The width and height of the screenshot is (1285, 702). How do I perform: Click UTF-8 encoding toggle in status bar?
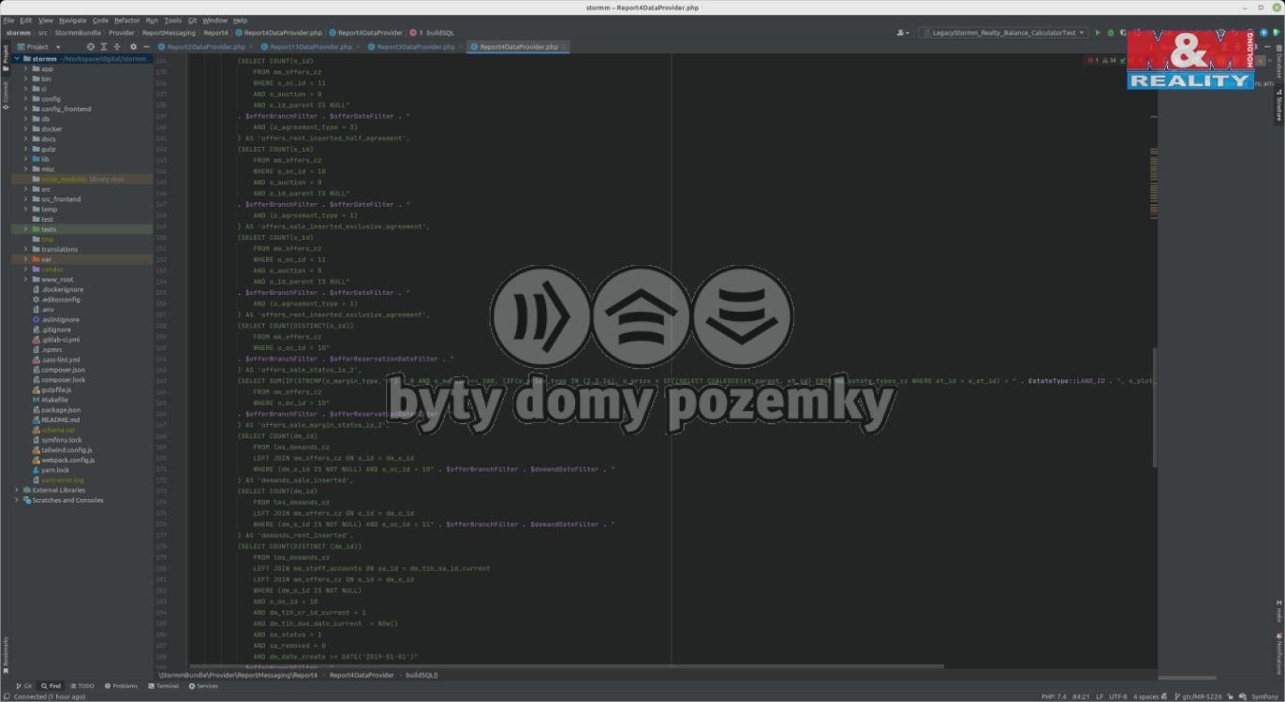pos(1118,696)
